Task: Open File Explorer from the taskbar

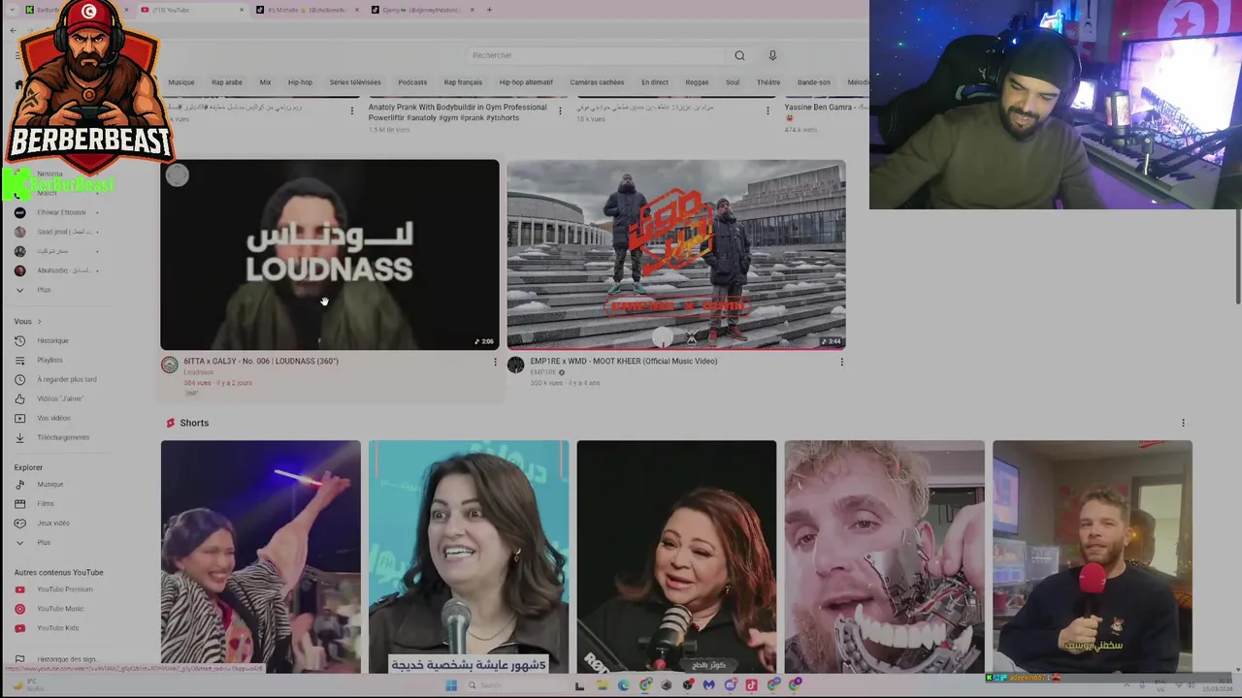Action: [x=602, y=684]
